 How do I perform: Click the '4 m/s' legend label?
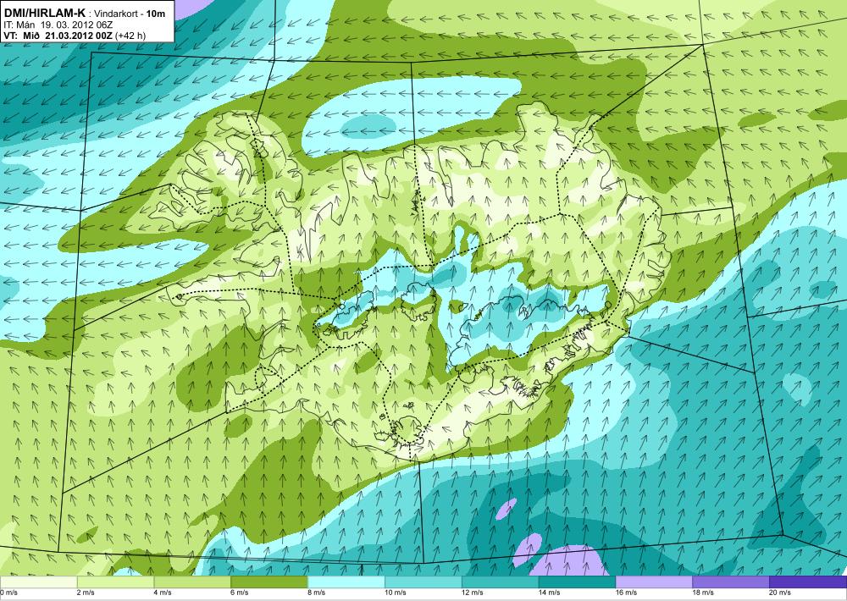pyautogui.click(x=163, y=593)
